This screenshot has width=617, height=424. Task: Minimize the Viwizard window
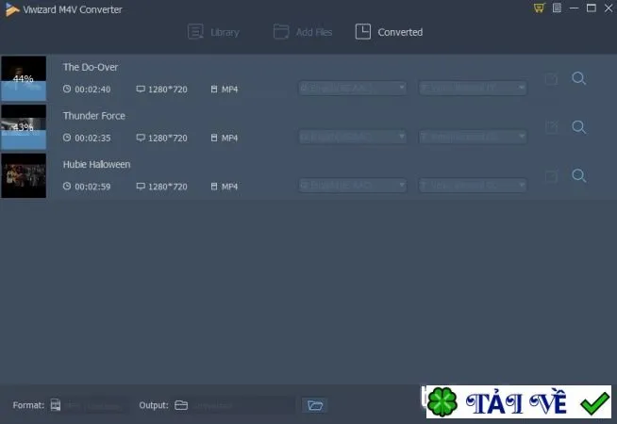tap(575, 8)
